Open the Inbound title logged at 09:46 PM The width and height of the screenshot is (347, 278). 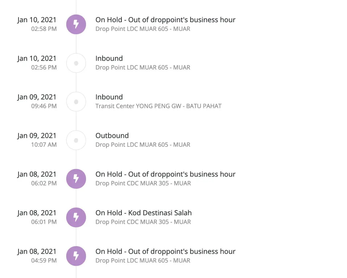109,97
